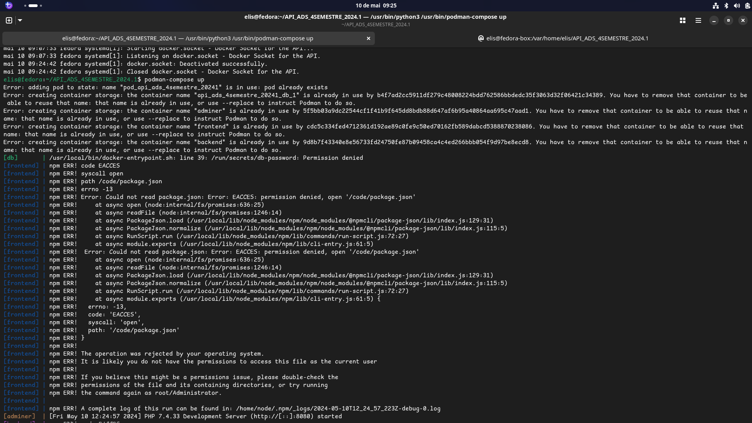Select the podman-compose up terminal tab
752x423 pixels.
coord(188,38)
